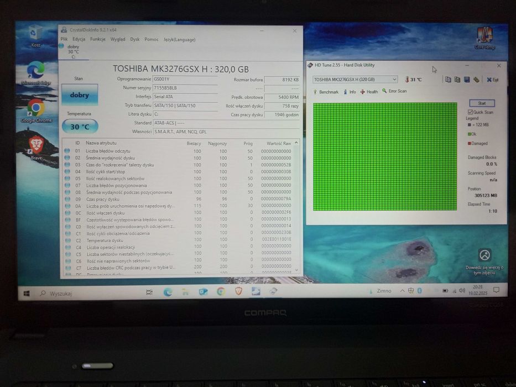Open File Explorer from the taskbar
The image size is (516, 387).
point(185,292)
